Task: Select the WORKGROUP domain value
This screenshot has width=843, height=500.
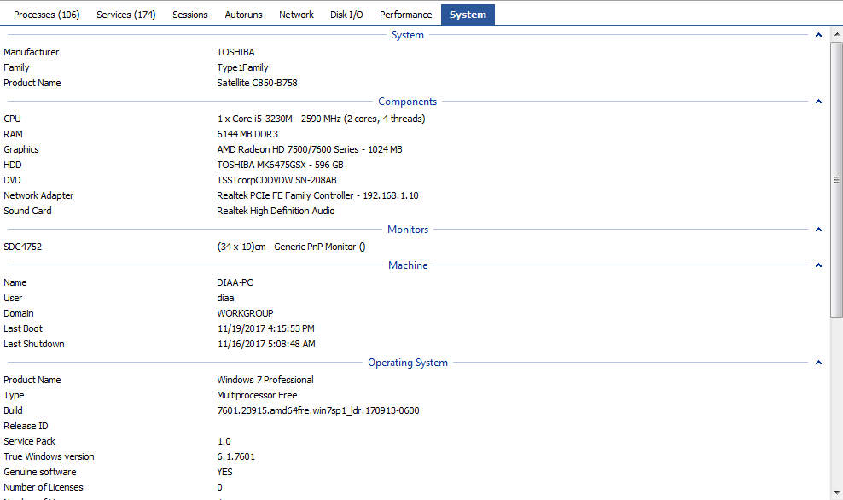Action: point(245,313)
